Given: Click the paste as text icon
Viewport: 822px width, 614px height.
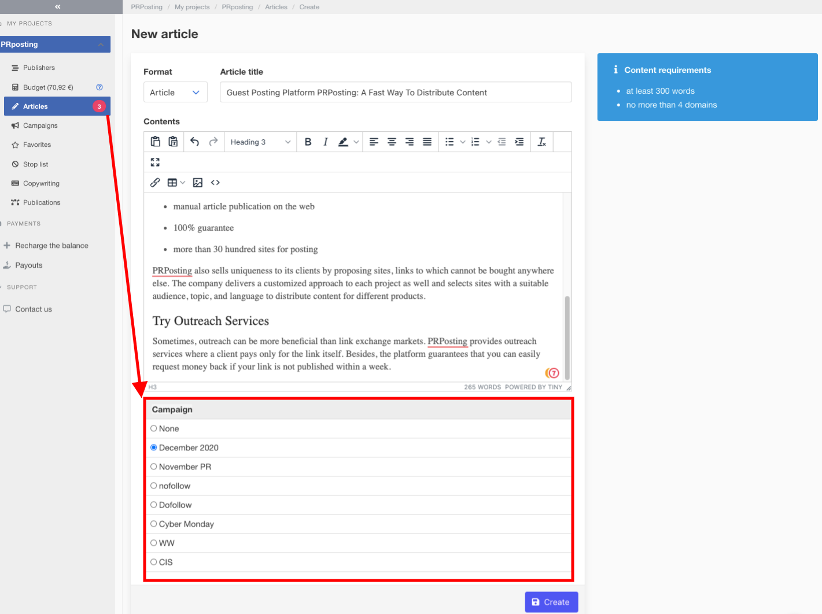Looking at the screenshot, I should point(173,142).
